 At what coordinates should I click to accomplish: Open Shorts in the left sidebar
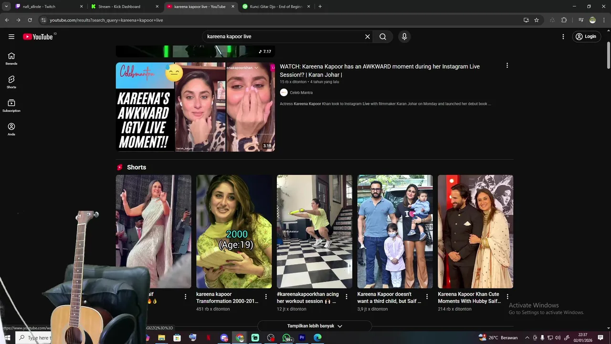coord(11,82)
